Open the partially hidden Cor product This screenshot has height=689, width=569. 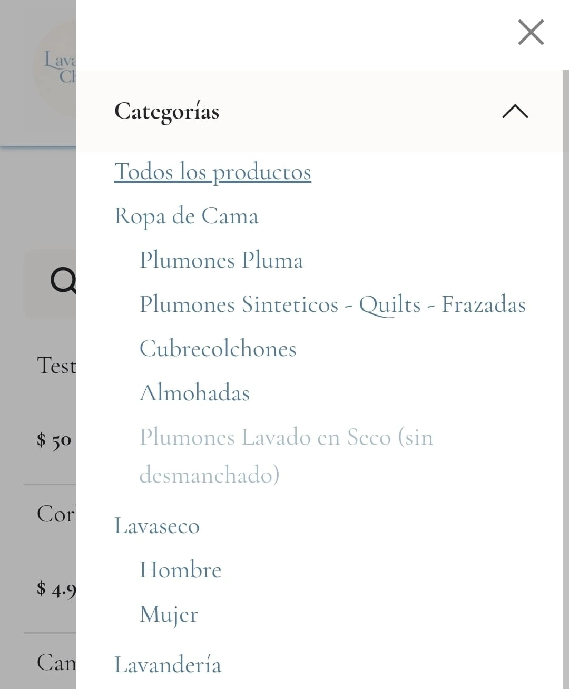tap(55, 514)
